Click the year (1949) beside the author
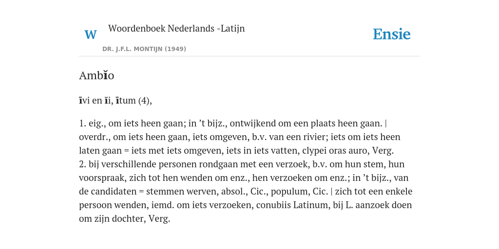 [175, 49]
